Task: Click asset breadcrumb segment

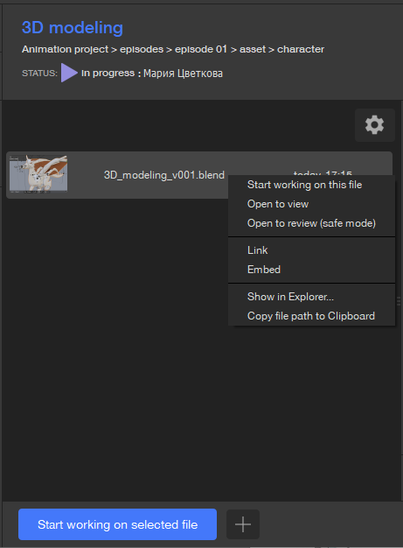Action: point(253,49)
